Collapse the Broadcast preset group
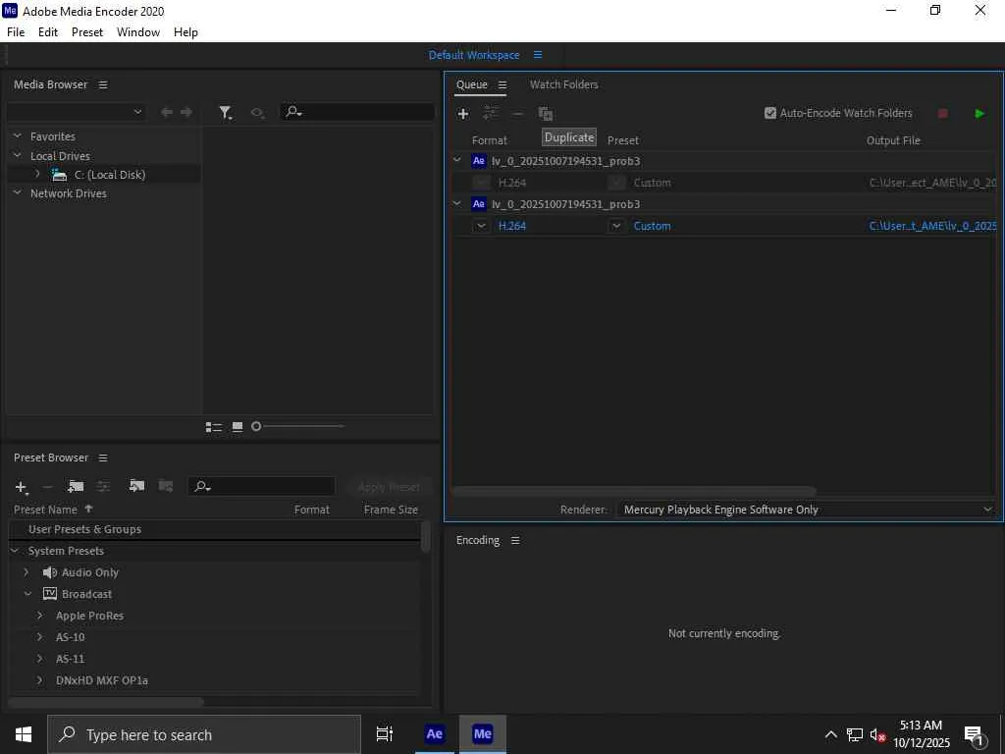Viewport: 1005px width, 754px height. 27,594
